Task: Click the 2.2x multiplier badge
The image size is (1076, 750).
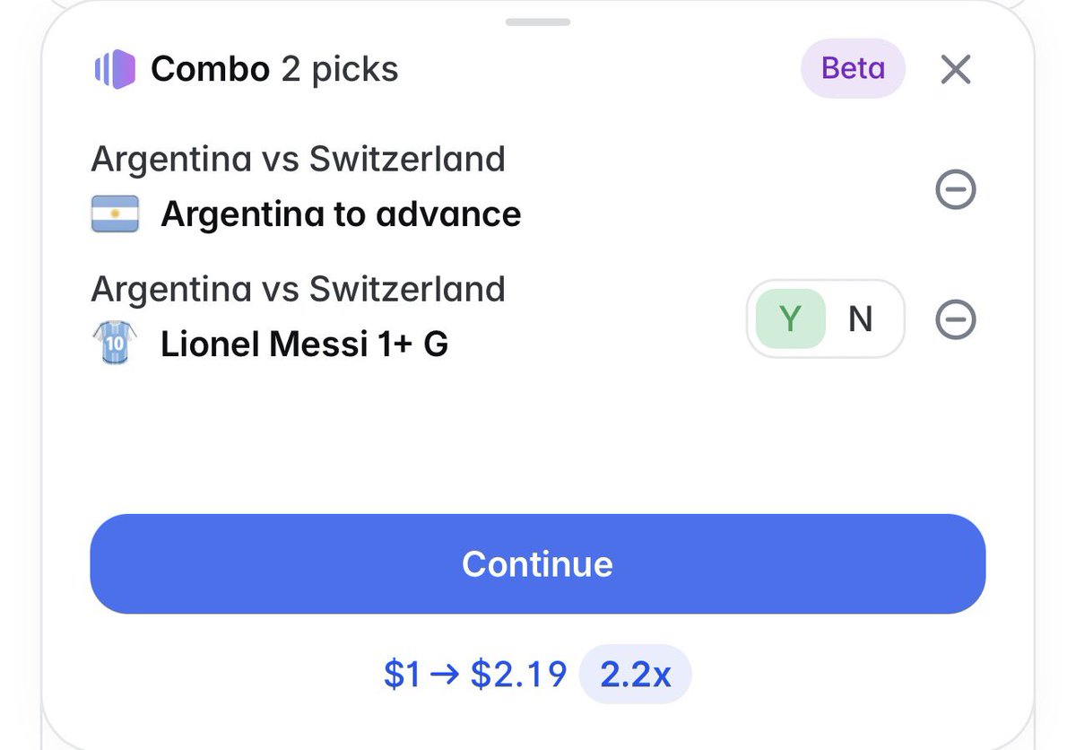Action: (x=636, y=675)
